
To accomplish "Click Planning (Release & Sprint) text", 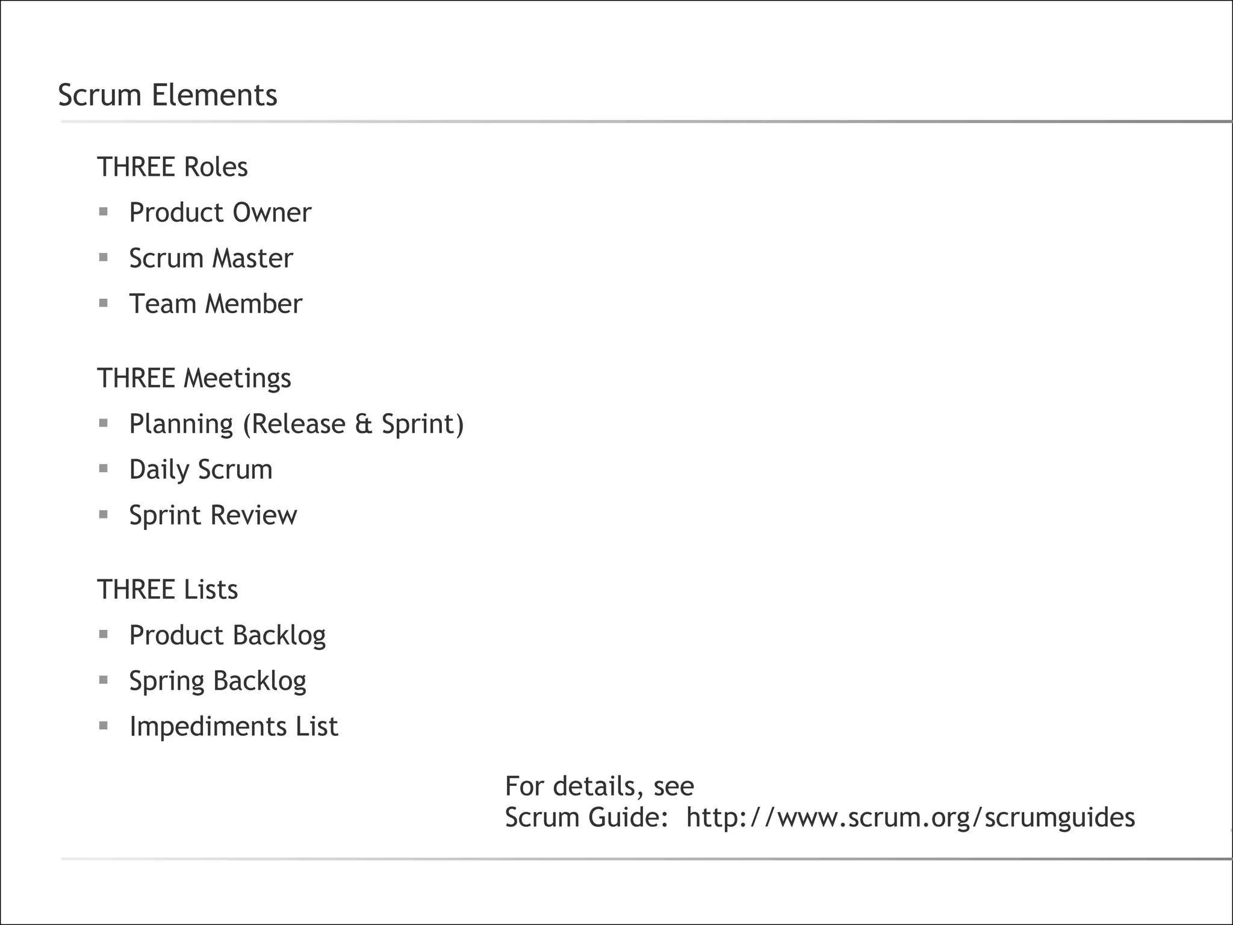I will tap(296, 424).
